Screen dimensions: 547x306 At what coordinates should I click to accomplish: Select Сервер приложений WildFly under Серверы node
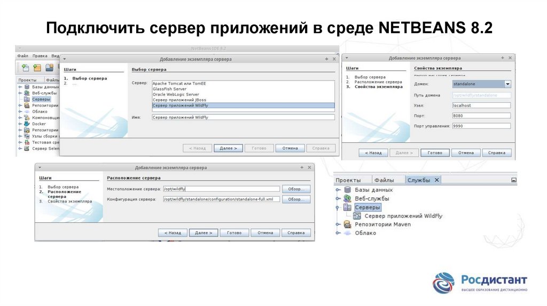(403, 216)
